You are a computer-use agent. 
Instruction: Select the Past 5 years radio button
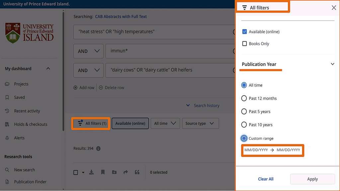tap(244, 112)
